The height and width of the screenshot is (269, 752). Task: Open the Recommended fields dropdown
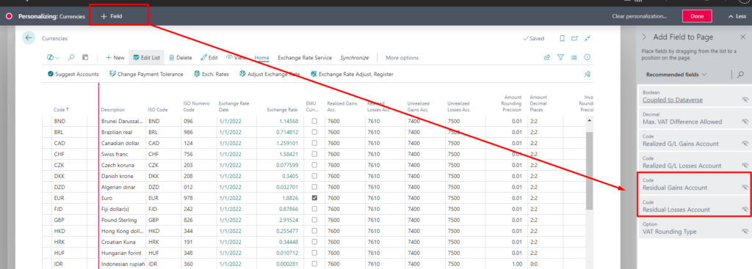pyautogui.click(x=676, y=75)
